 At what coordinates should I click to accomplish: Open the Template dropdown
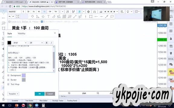pos(13,94)
